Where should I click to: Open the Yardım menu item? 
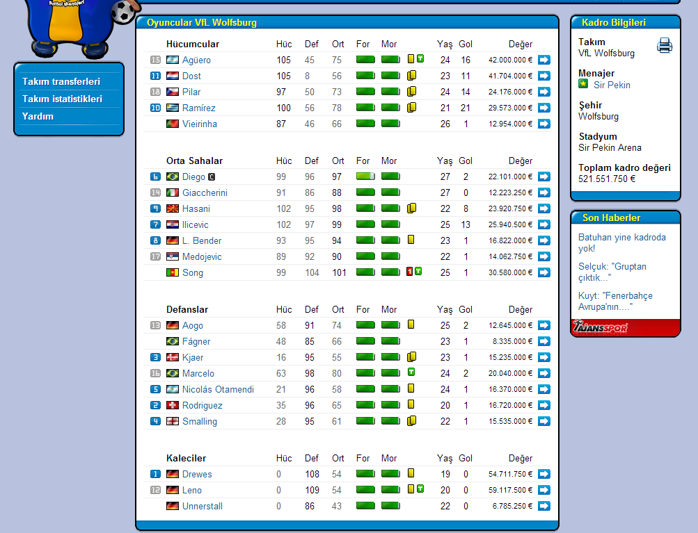click(x=38, y=117)
